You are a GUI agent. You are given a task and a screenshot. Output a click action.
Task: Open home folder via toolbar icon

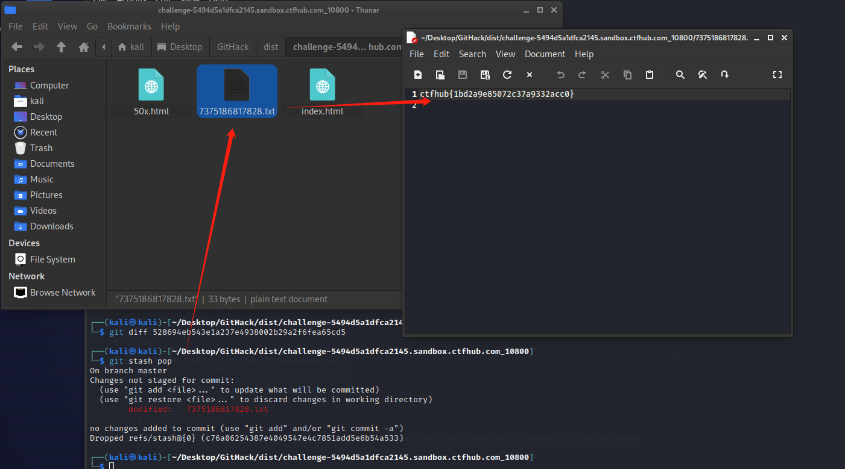(83, 47)
